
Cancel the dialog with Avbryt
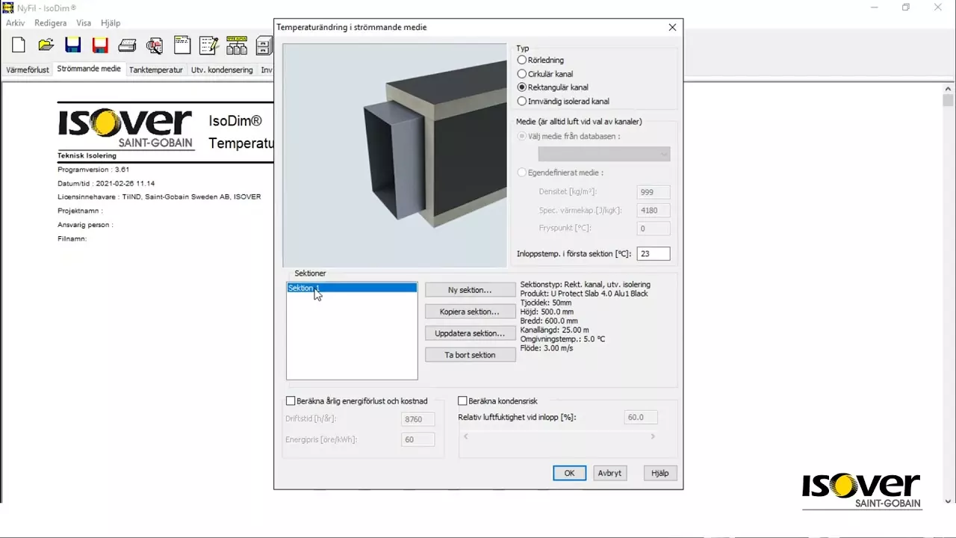tap(609, 473)
